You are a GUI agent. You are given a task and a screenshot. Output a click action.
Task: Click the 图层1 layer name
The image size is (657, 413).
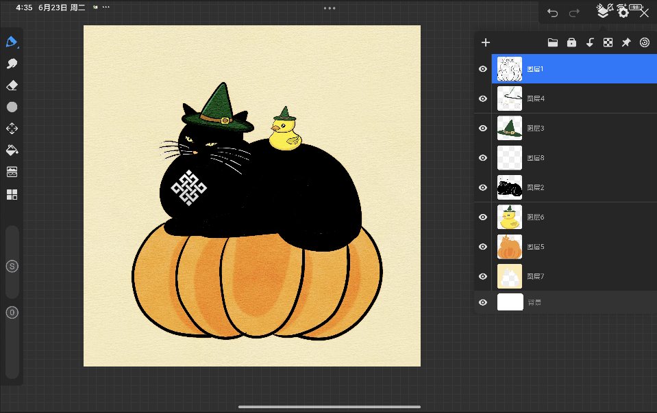coord(535,69)
